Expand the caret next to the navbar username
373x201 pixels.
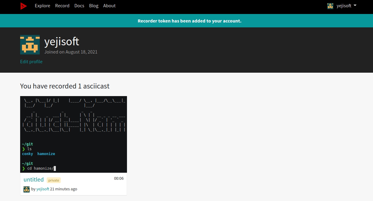[355, 5]
